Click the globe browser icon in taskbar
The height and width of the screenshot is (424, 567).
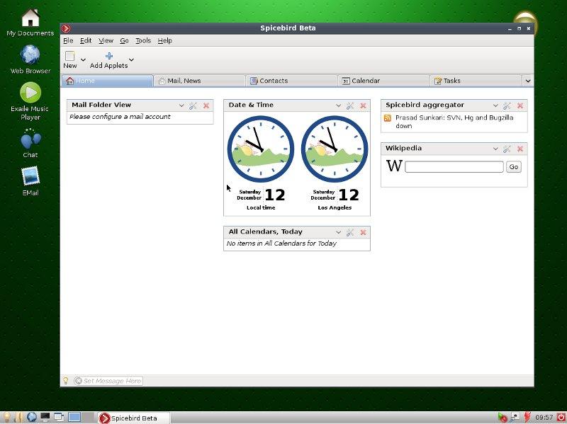coord(32,417)
